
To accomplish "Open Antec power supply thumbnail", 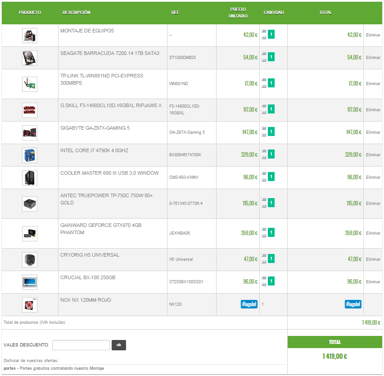I will [30, 204].
